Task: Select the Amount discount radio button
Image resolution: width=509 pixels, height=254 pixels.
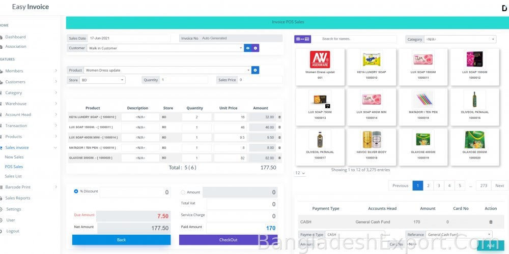Action: [x=183, y=193]
